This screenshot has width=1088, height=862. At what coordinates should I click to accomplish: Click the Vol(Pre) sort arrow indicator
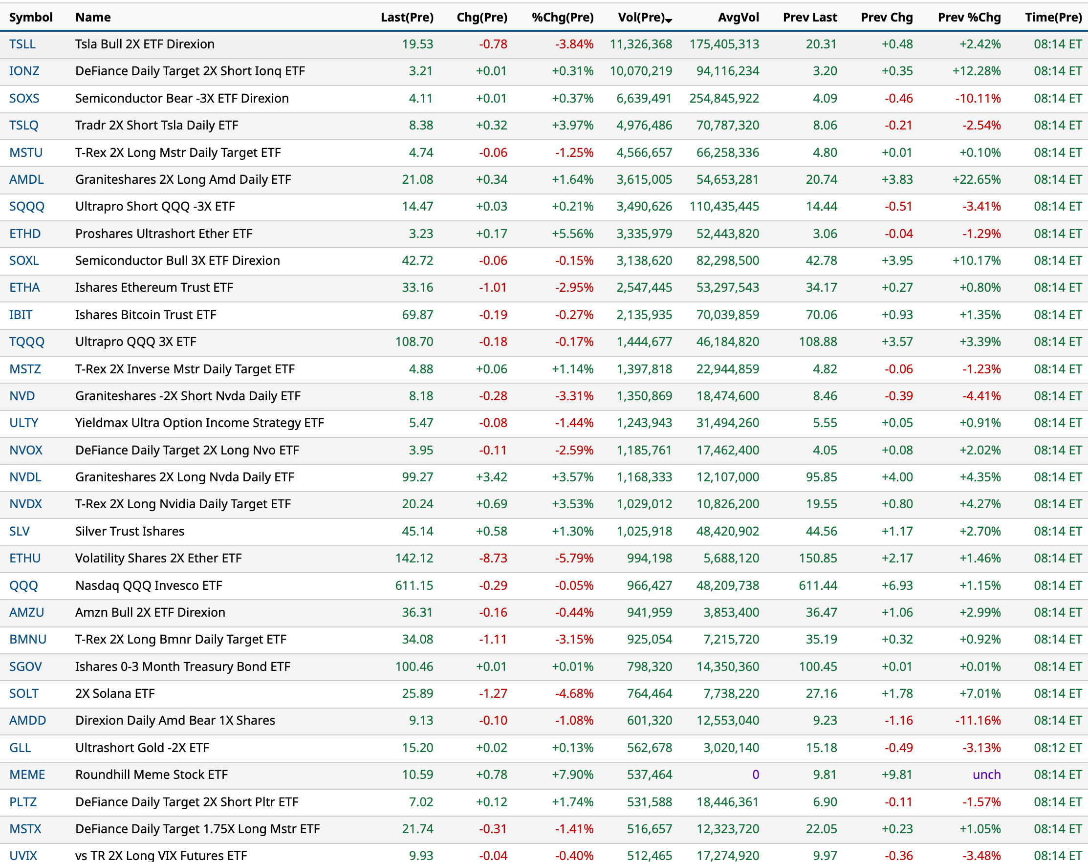tap(669, 21)
